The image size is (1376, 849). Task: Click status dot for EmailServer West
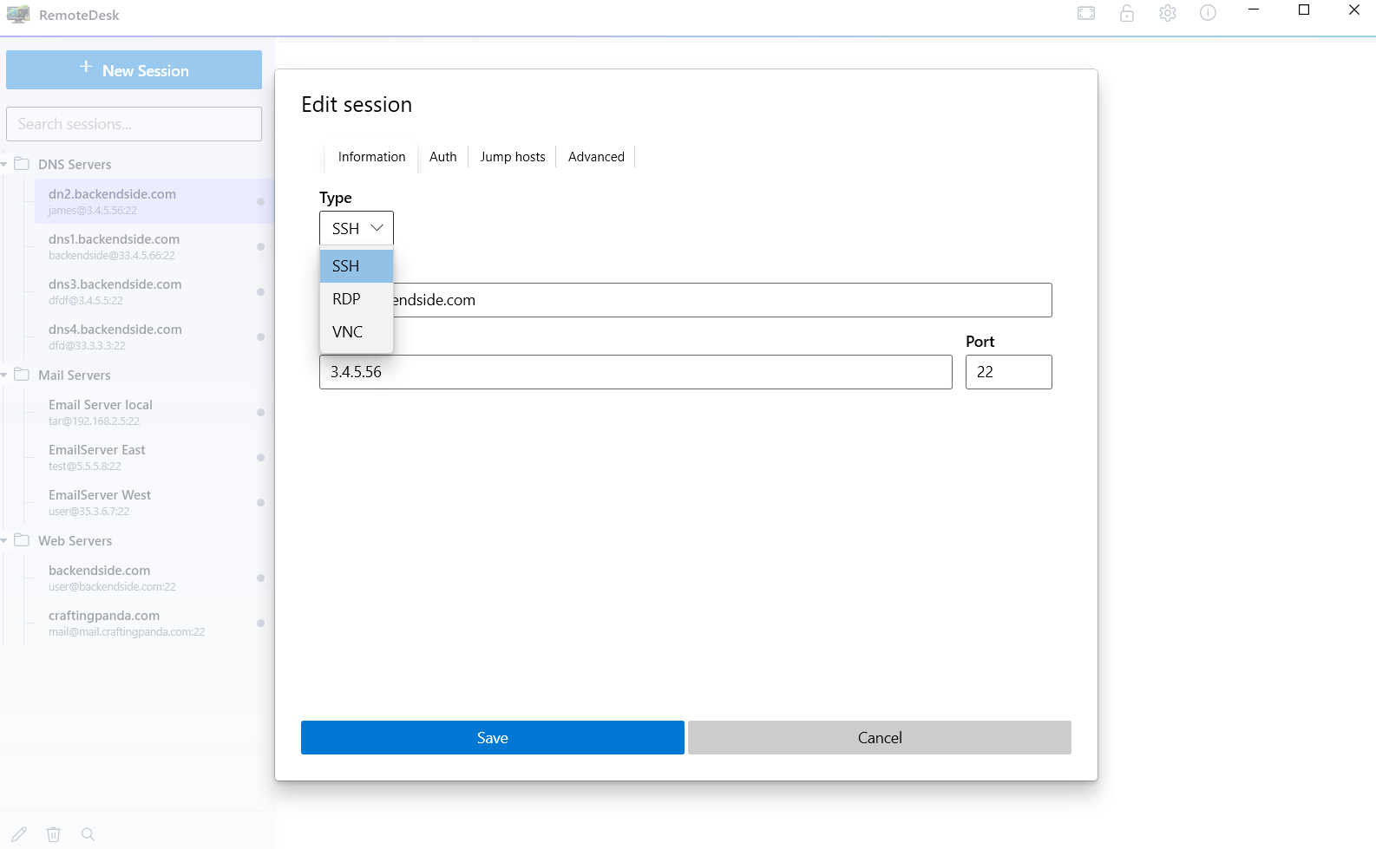click(x=260, y=502)
